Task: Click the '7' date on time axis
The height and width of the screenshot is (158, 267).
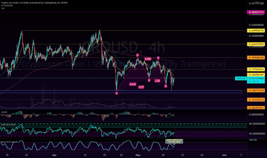Action: click(x=241, y=155)
